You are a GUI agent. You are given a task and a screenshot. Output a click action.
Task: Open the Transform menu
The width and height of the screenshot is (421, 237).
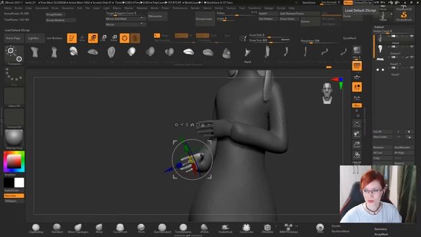pyautogui.click(x=255, y=8)
